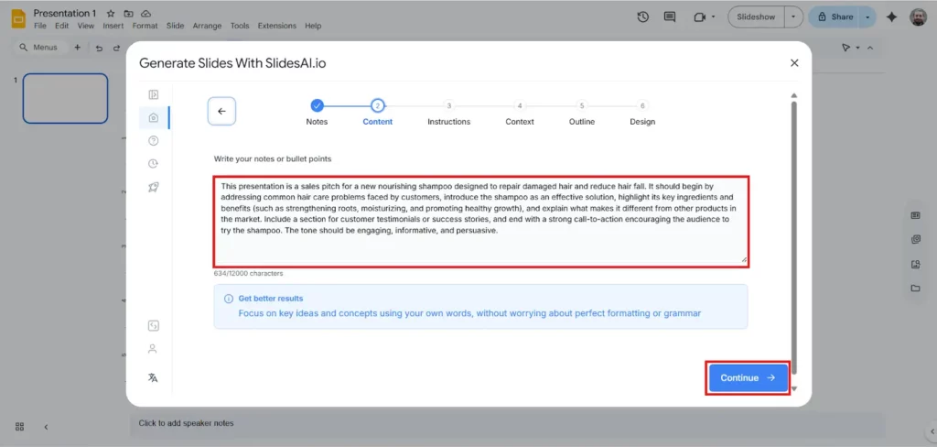Image resolution: width=937 pixels, height=447 pixels.
Task: Expand the Slideshow options dropdown arrow
Action: pyautogui.click(x=792, y=16)
